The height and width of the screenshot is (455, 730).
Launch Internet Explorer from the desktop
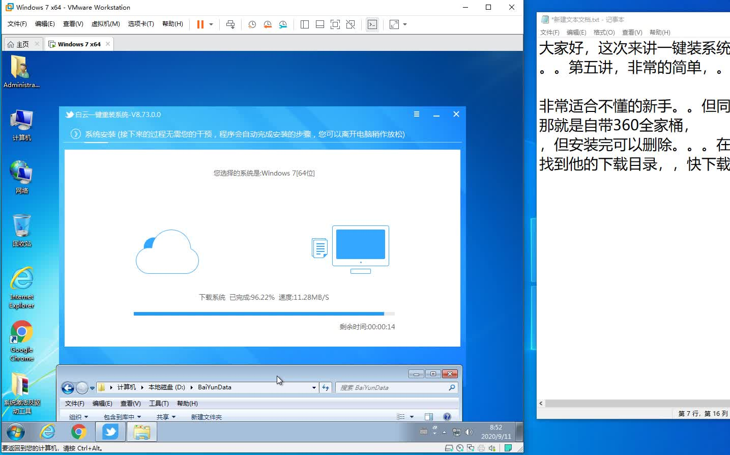click(x=21, y=288)
